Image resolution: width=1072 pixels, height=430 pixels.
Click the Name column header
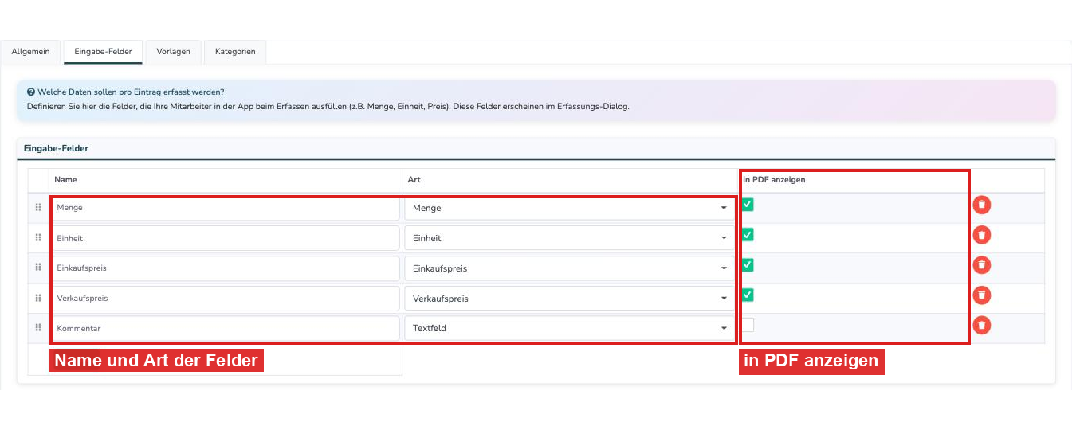point(65,180)
